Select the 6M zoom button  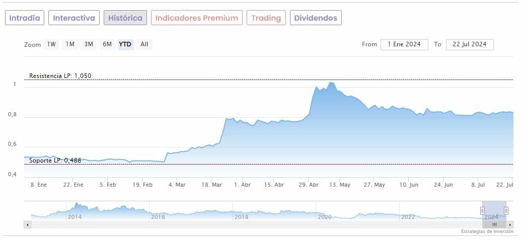coord(107,44)
